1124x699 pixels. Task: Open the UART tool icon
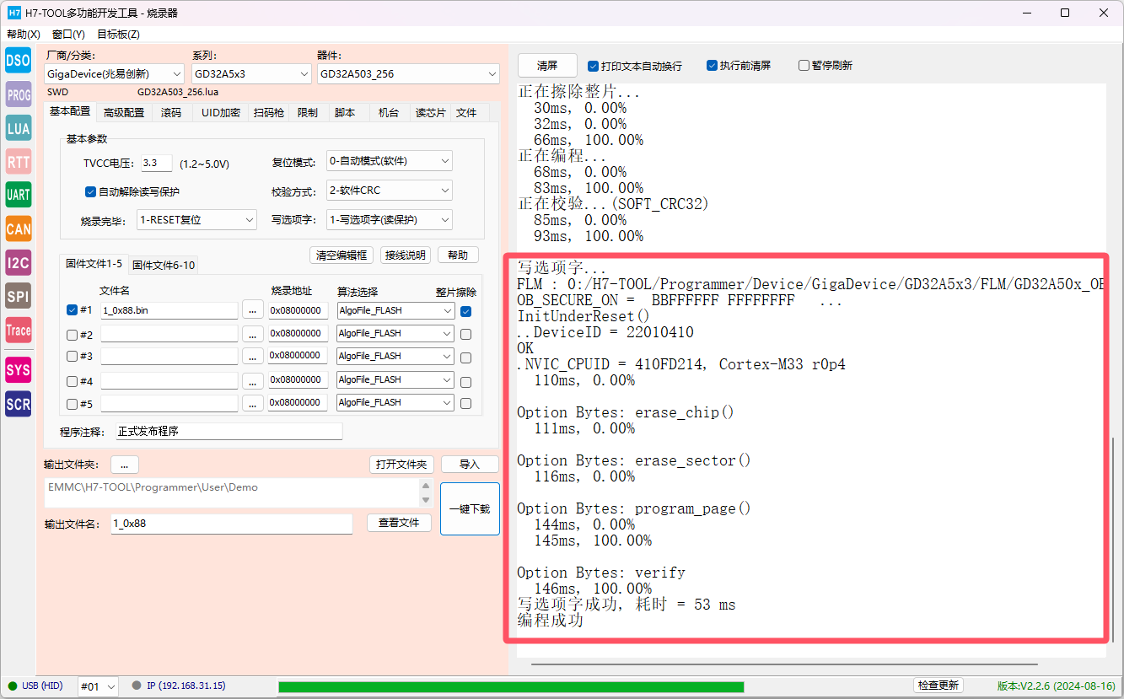(19, 195)
